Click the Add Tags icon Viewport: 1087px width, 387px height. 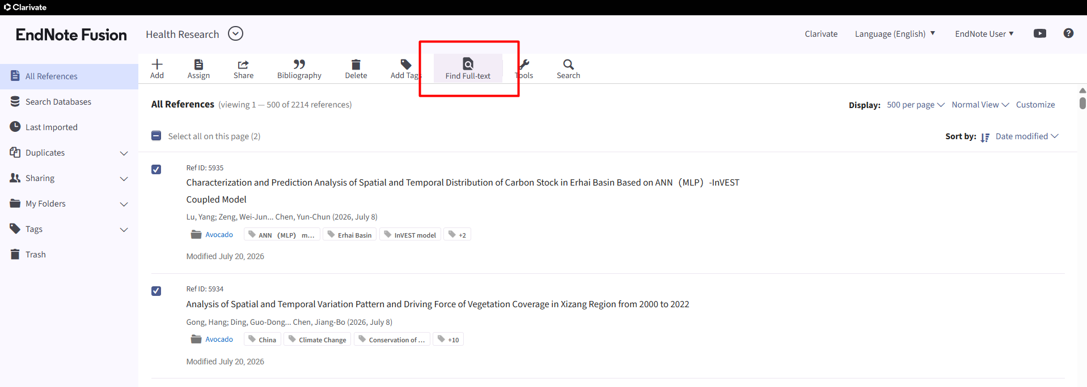(405, 64)
